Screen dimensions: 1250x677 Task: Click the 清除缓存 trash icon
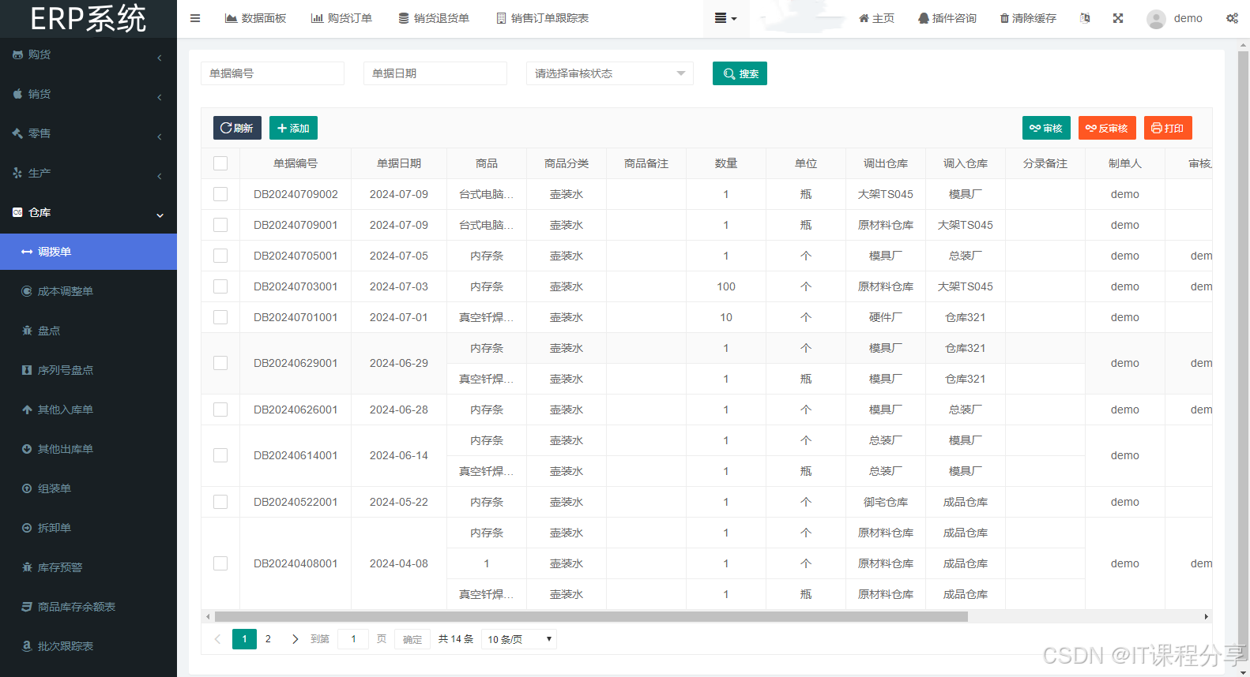[1004, 18]
